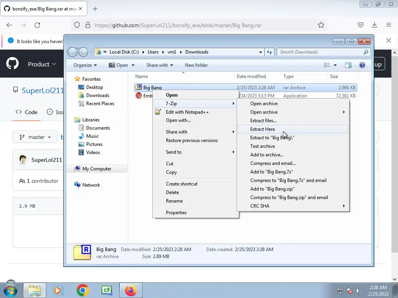Viewport: 398px width, 298px height.
Task: Choose Rename in the context menu
Action: [x=195, y=201]
